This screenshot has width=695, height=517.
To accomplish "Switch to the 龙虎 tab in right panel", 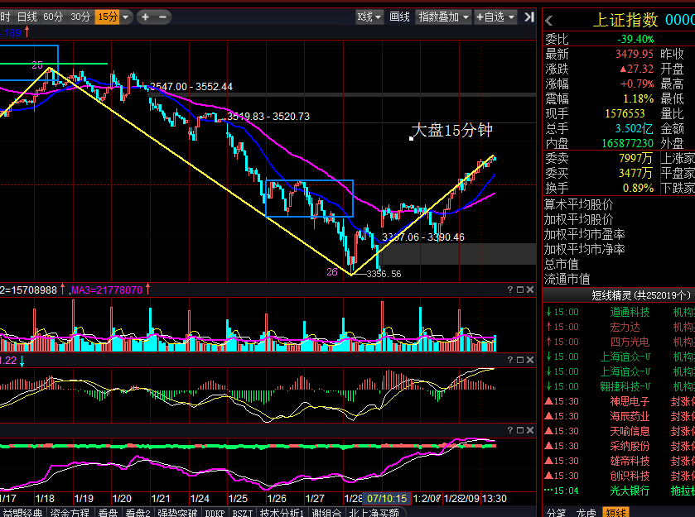I will 586,513.
